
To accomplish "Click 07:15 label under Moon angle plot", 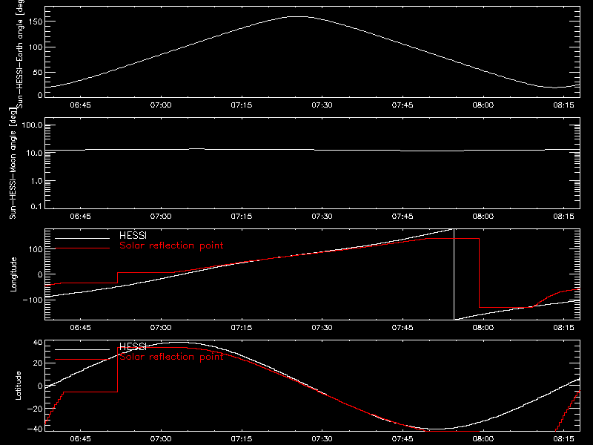I will pos(242,217).
